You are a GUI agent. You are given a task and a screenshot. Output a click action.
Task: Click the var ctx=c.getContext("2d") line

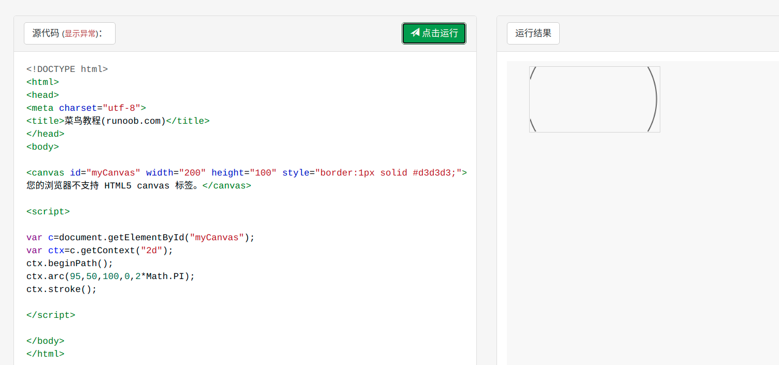(x=100, y=251)
